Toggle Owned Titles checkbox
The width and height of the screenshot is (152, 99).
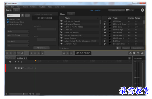[8, 19]
